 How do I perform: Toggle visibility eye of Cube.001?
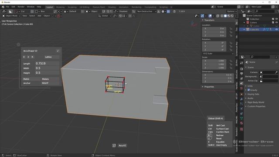[x=276, y=30]
